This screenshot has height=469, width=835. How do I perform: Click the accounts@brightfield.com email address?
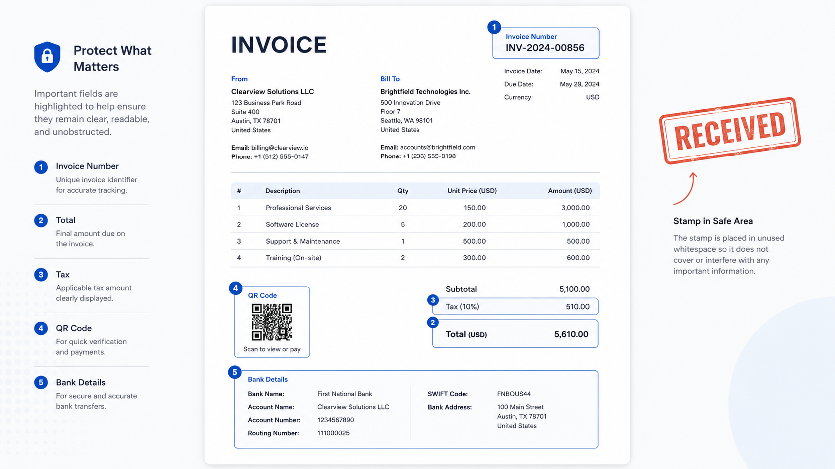pos(437,147)
